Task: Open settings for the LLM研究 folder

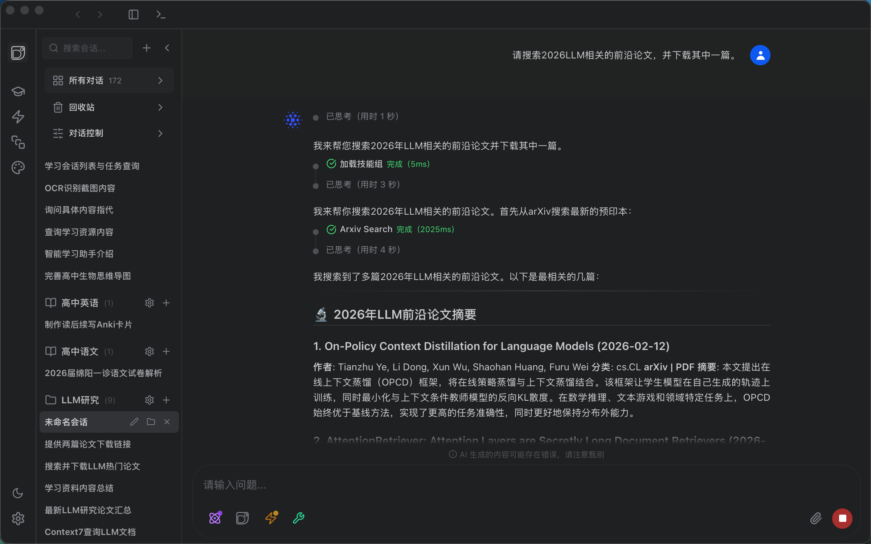Action: click(150, 400)
